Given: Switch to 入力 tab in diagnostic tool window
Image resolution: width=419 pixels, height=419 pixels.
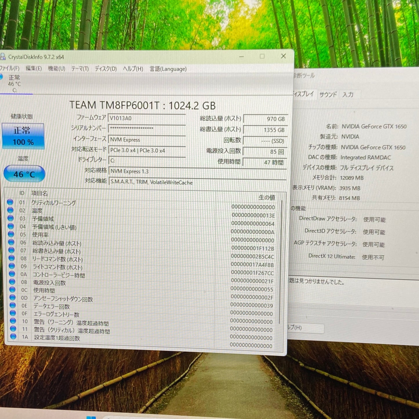Looking at the screenshot, I should pyautogui.click(x=348, y=95).
